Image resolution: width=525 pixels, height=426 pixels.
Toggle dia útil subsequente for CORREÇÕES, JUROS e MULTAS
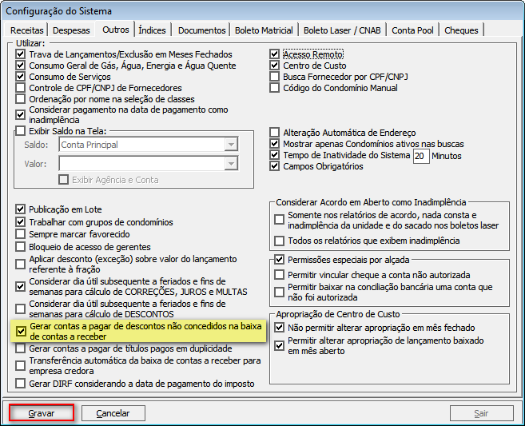[21, 287]
